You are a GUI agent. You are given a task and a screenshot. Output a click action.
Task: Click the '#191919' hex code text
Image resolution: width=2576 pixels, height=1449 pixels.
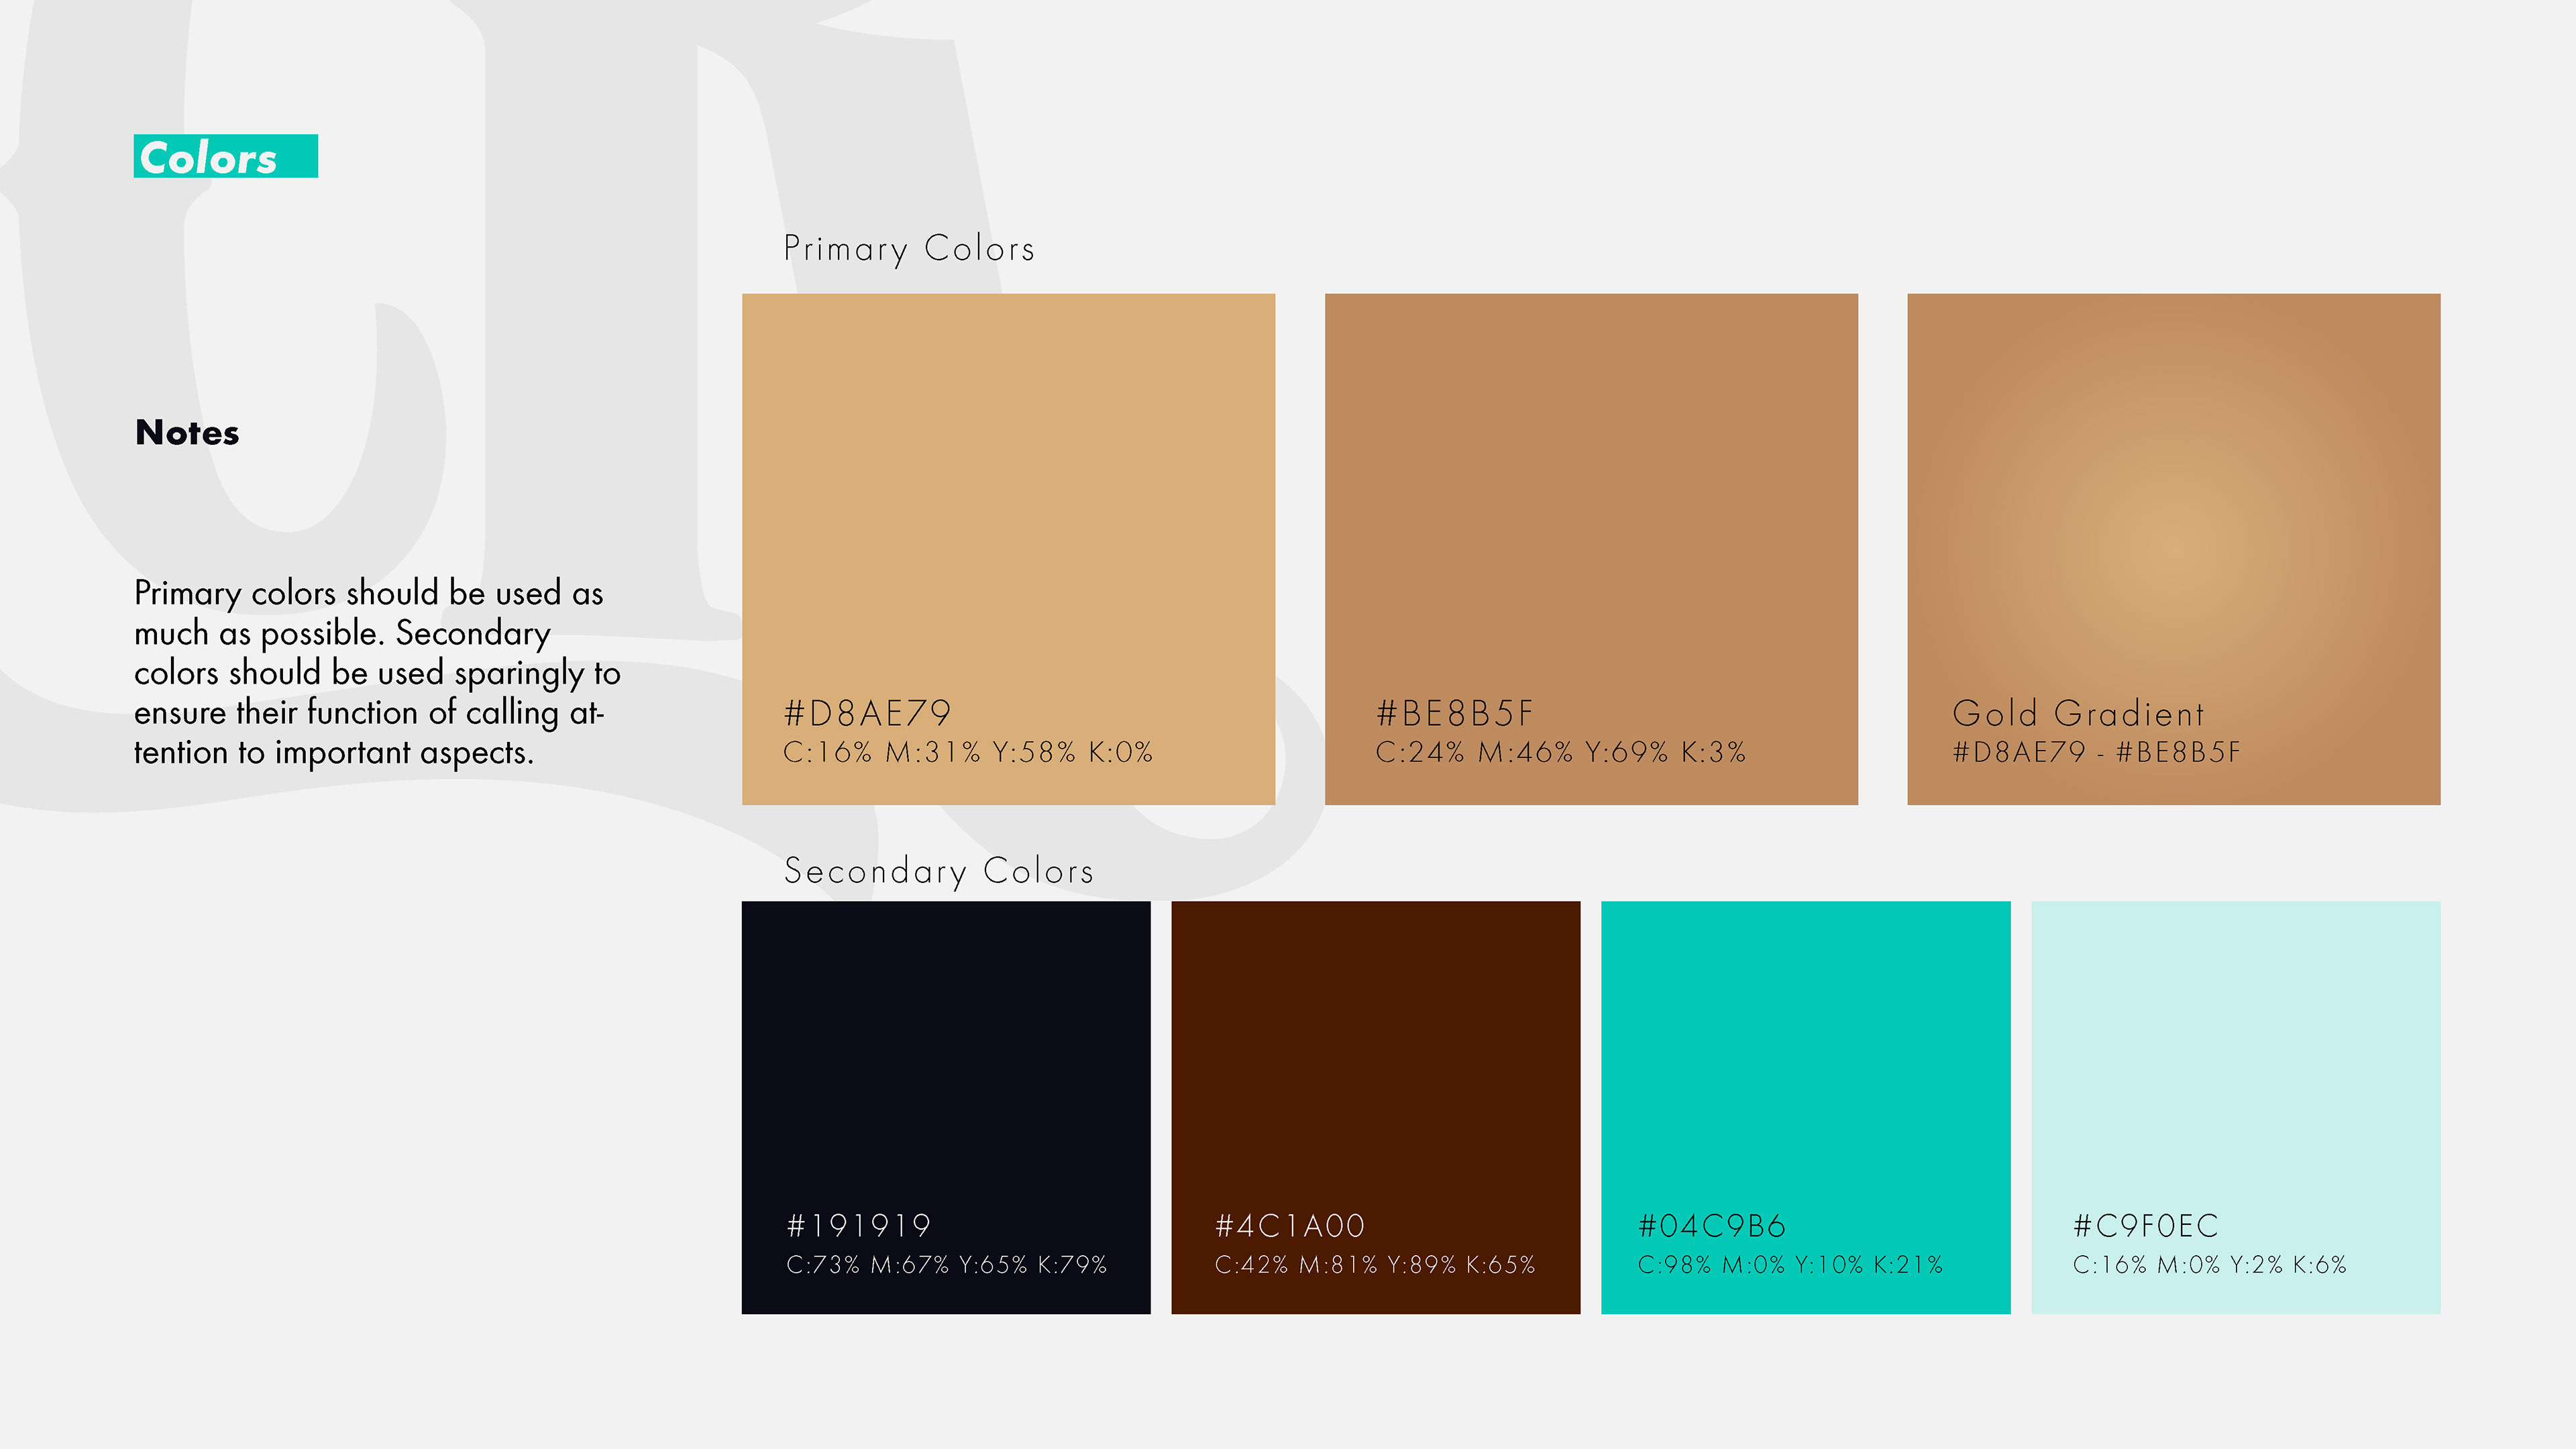pos(859,1226)
